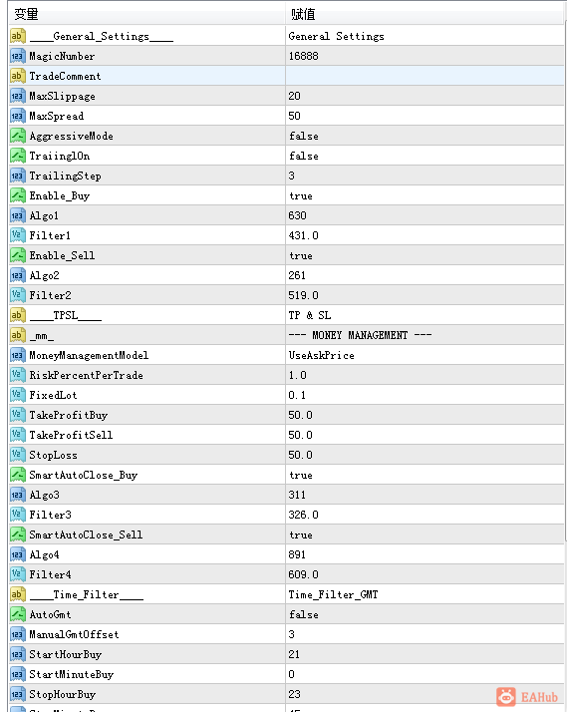Toggle the Enable_Sell true value
The width and height of the screenshot is (567, 712).
tap(301, 255)
